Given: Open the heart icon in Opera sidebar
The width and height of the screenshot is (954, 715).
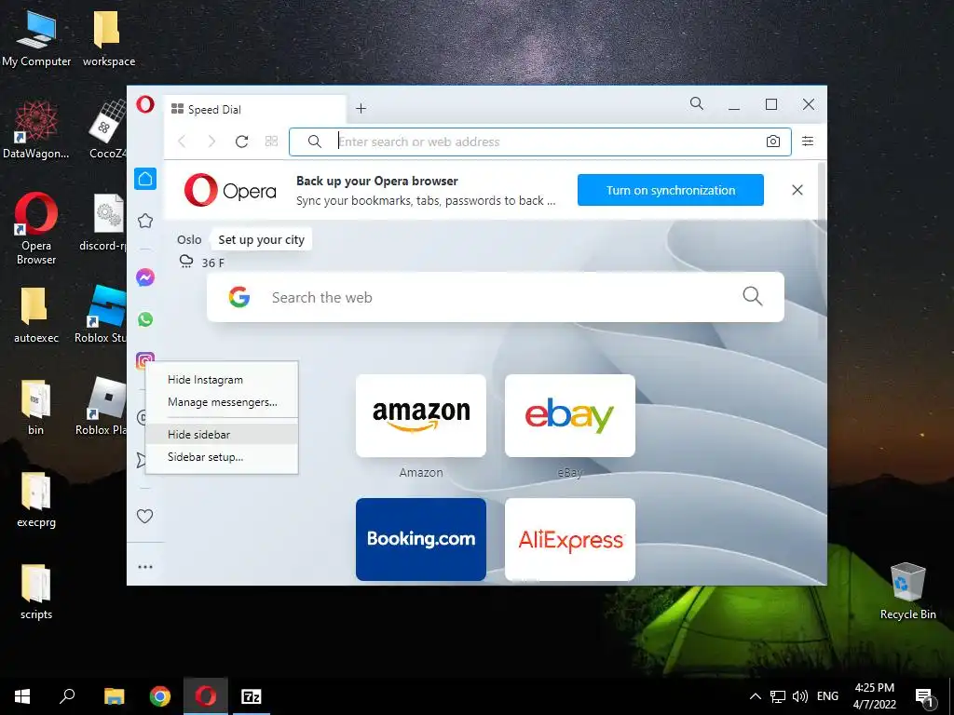Looking at the screenshot, I should coord(144,516).
